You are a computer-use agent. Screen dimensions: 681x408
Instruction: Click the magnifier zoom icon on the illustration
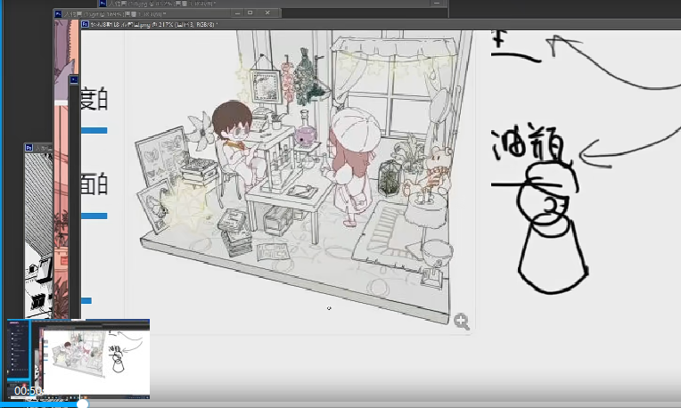point(462,322)
